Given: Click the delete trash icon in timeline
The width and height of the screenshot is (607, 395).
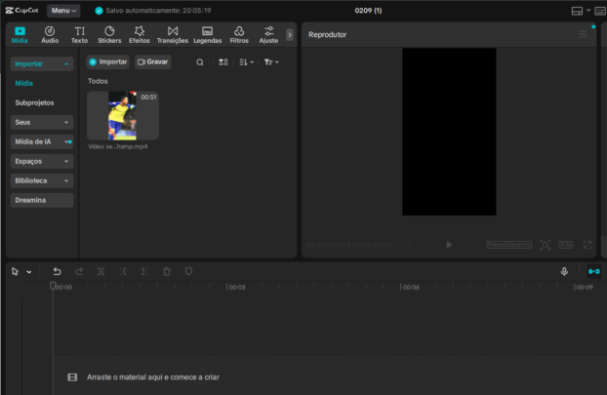Looking at the screenshot, I should pos(167,271).
